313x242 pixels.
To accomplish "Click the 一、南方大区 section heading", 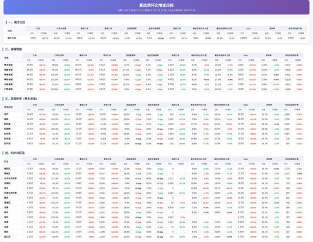I will (x=17, y=23).
